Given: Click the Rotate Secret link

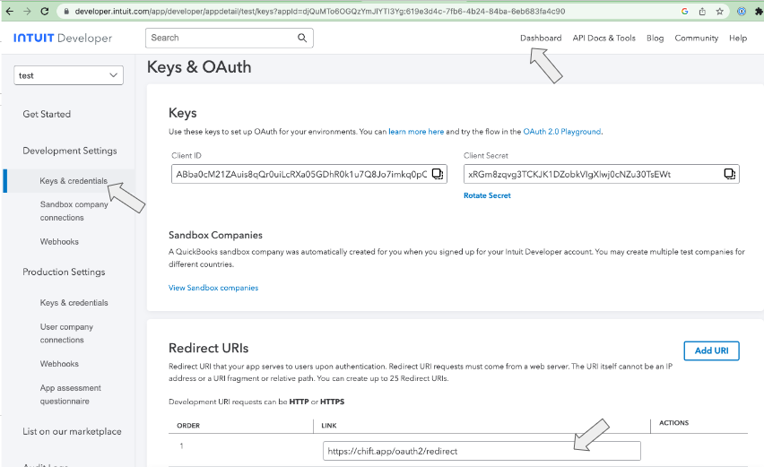Looking at the screenshot, I should 487,195.
